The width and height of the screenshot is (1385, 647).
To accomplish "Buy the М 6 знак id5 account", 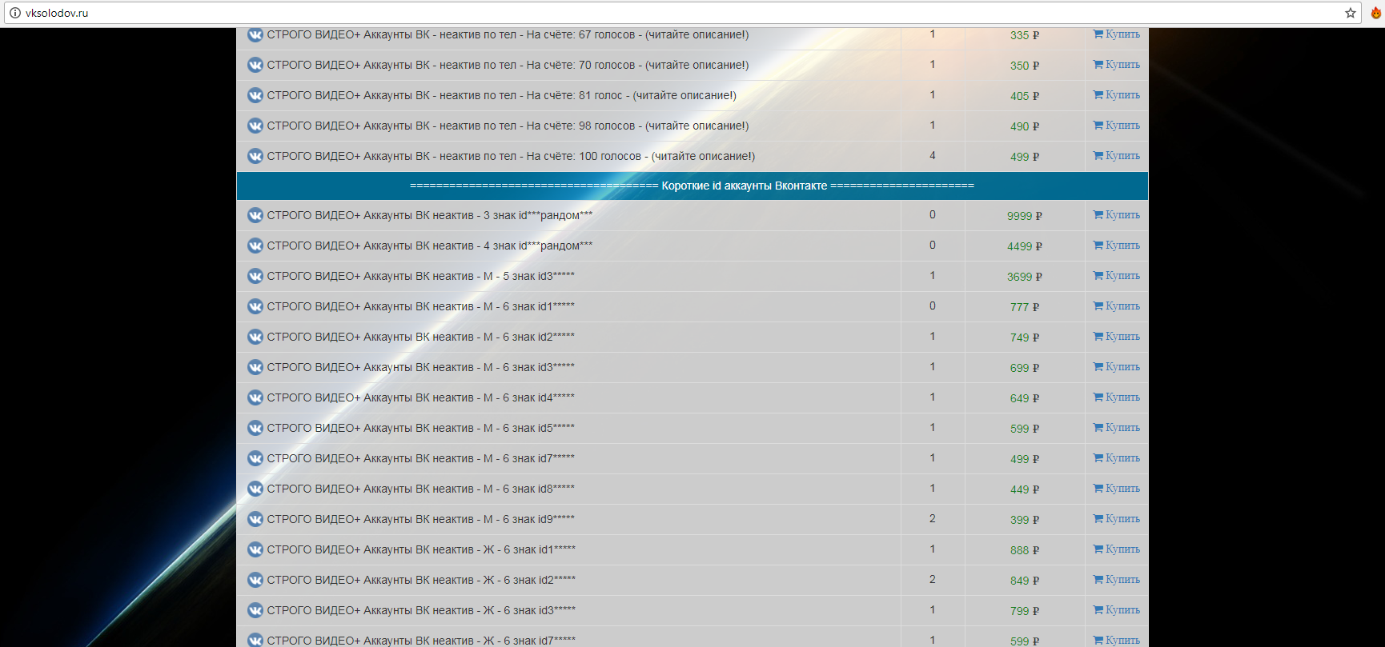I will coord(1116,428).
